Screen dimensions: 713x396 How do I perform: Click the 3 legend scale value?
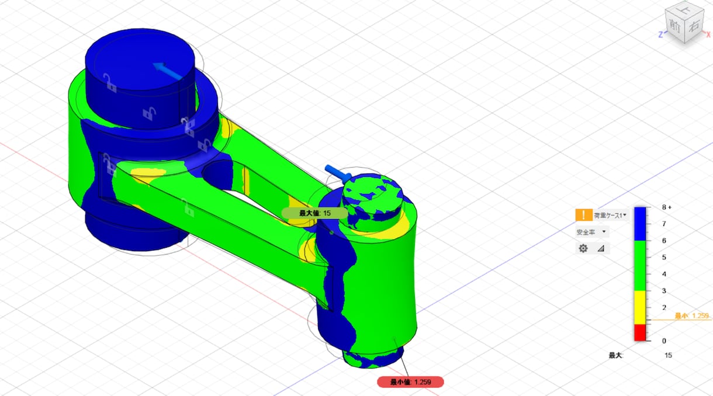pyautogui.click(x=664, y=291)
